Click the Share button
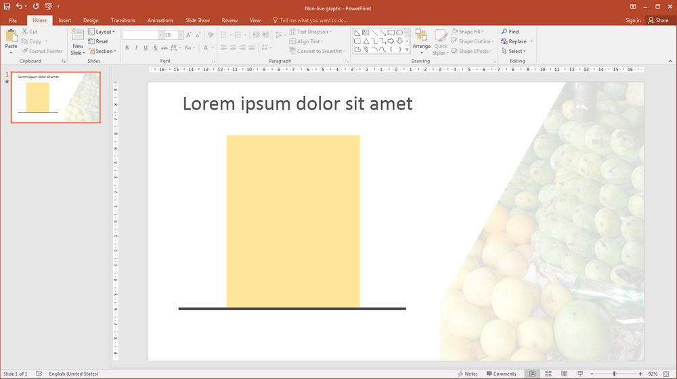The width and height of the screenshot is (677, 379). (658, 20)
